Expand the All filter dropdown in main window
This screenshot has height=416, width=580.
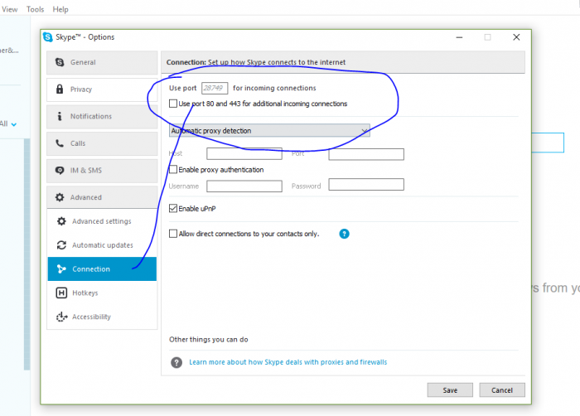pos(14,124)
